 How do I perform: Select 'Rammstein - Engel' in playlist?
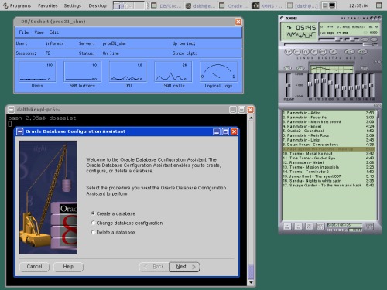[x=328, y=126]
